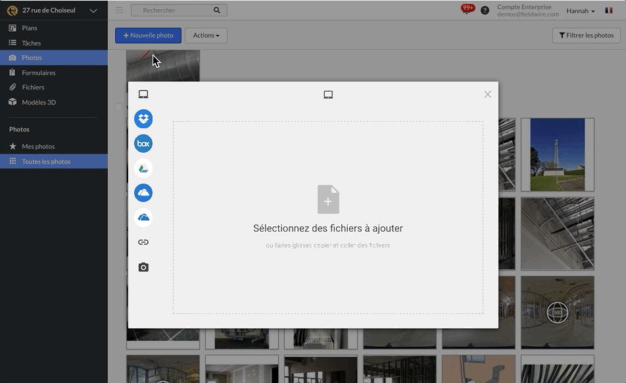Click the project avatar logo icon
The height and width of the screenshot is (383, 626).
tap(12, 11)
